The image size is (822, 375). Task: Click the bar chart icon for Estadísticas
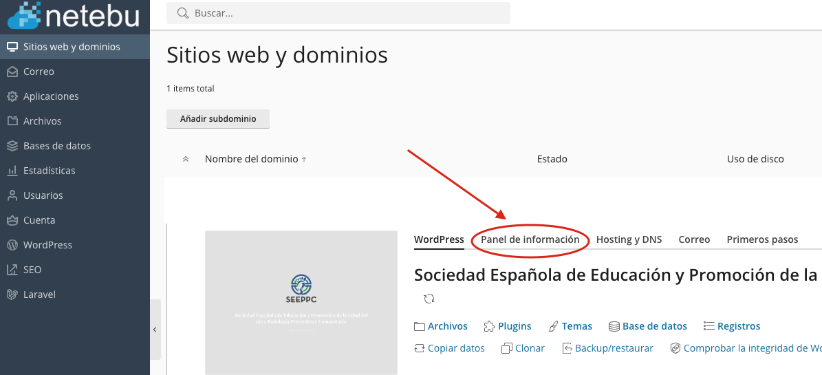(x=12, y=171)
